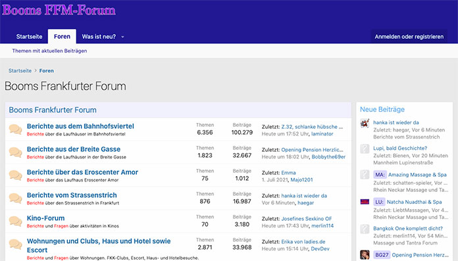Select the Foren tab
458x261 pixels.
(x=62, y=37)
